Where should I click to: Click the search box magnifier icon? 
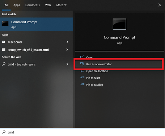pos(4,132)
